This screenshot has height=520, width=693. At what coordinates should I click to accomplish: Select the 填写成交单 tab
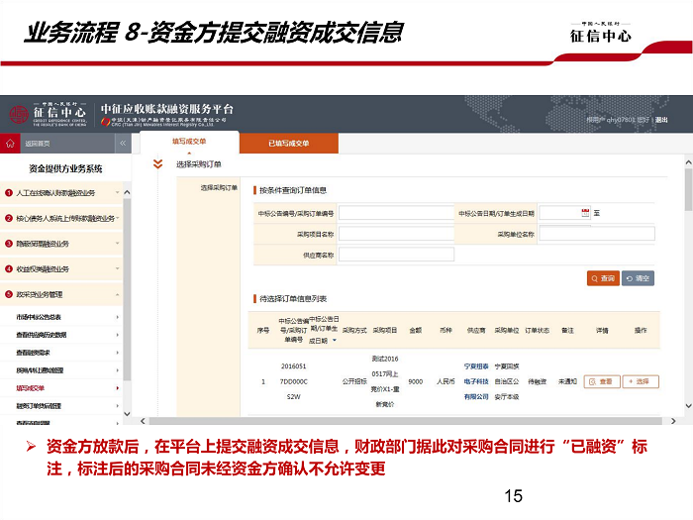coord(188,143)
